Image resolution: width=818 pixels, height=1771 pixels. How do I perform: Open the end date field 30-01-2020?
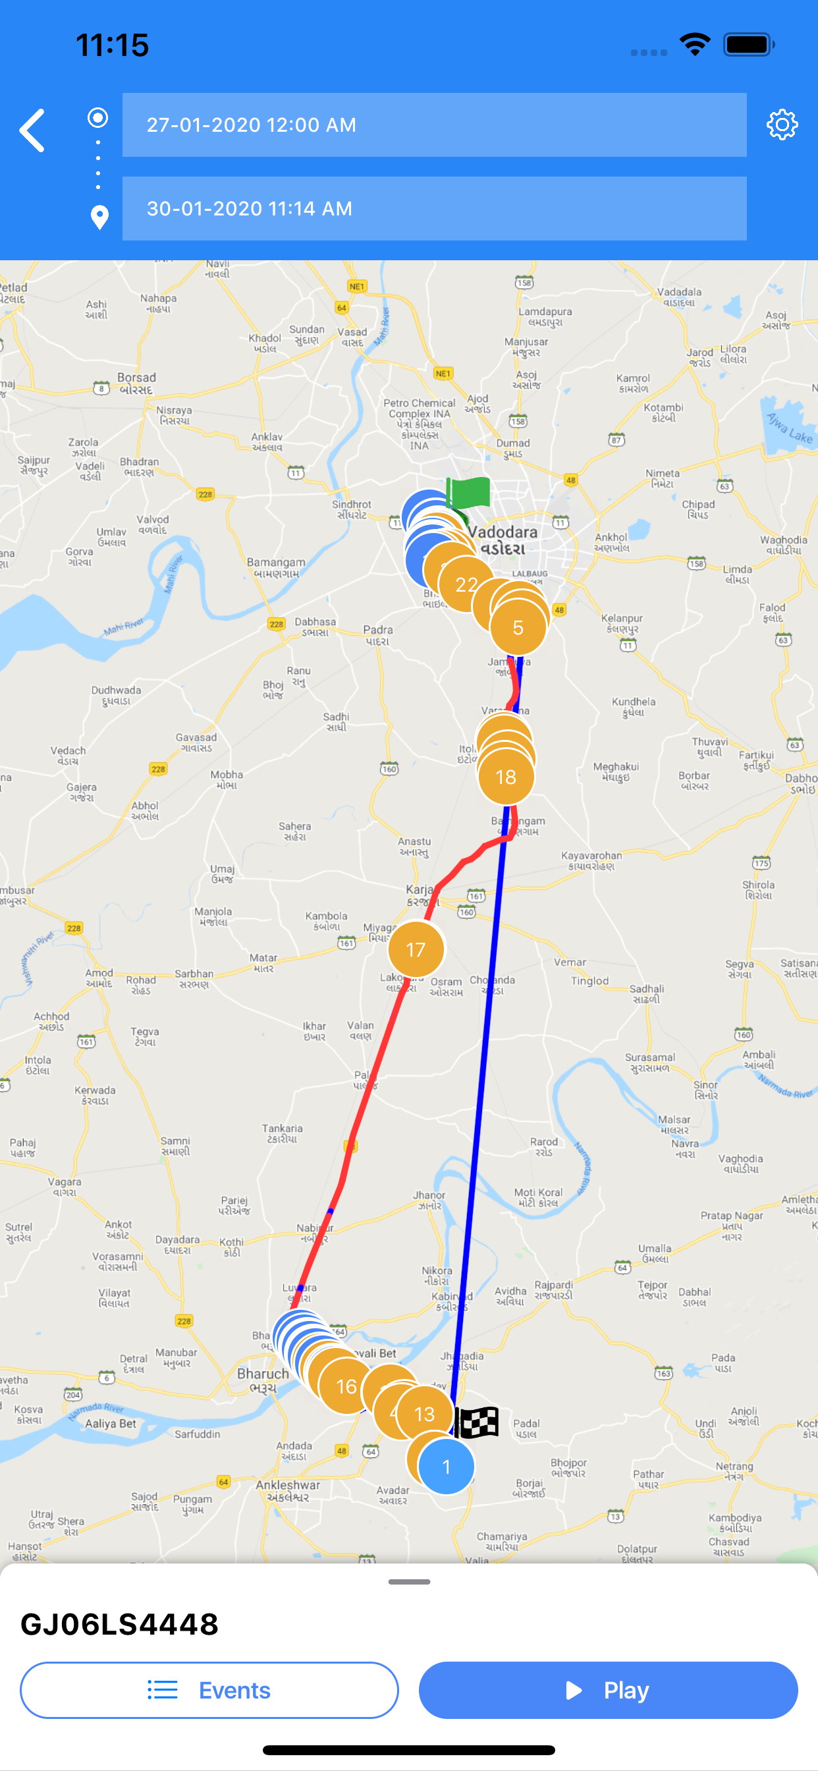(x=435, y=208)
